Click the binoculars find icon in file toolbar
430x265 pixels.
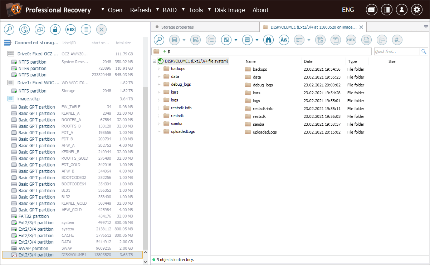268,40
